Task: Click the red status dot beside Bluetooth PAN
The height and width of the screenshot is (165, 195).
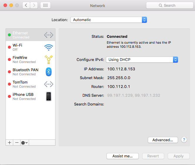Action: click(9, 72)
